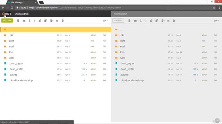Click web folder icon in right panel
Viewport: 222px width, 124px height.
point(116,58)
